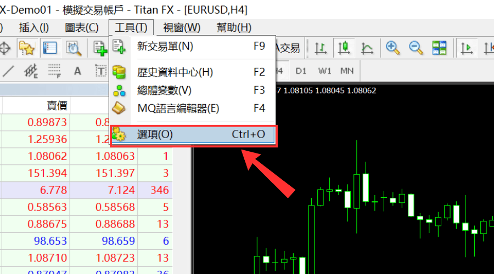
Task: Click the blue ask price 98.659
Action: point(118,241)
